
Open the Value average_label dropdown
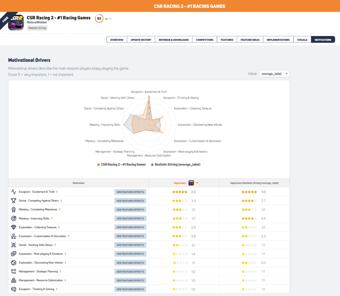[274, 74]
